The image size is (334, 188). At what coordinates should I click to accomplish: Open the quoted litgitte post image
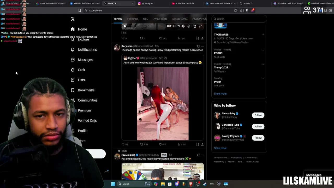point(163,104)
